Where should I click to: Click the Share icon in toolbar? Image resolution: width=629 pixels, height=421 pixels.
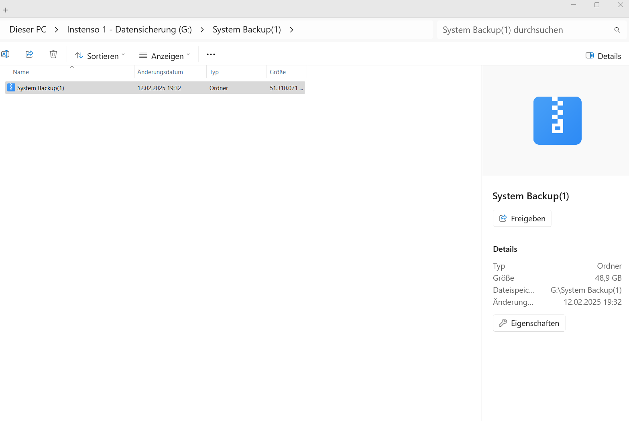29,54
